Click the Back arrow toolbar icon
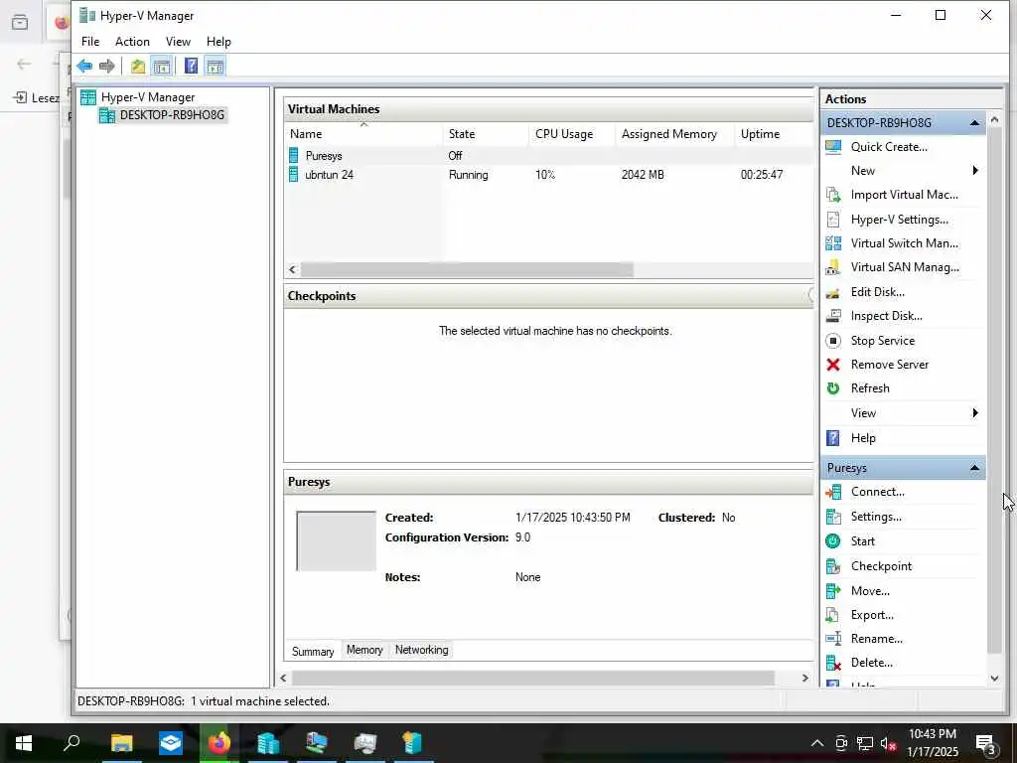 click(84, 66)
